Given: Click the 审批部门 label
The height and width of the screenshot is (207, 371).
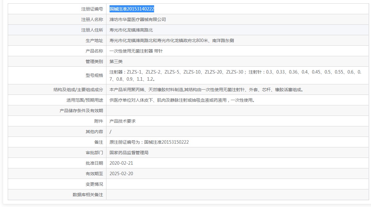Looking at the screenshot, I should [94, 153].
